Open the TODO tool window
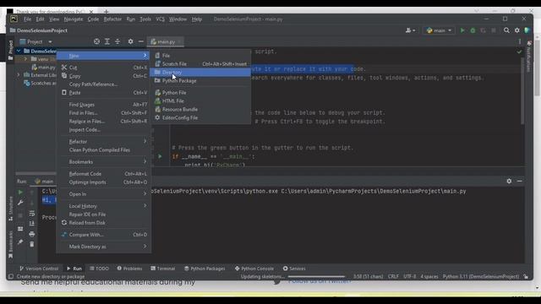 (99, 269)
